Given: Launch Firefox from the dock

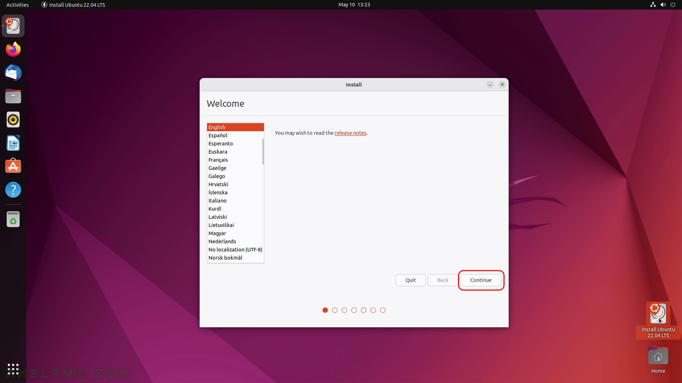Looking at the screenshot, I should pyautogui.click(x=13, y=49).
